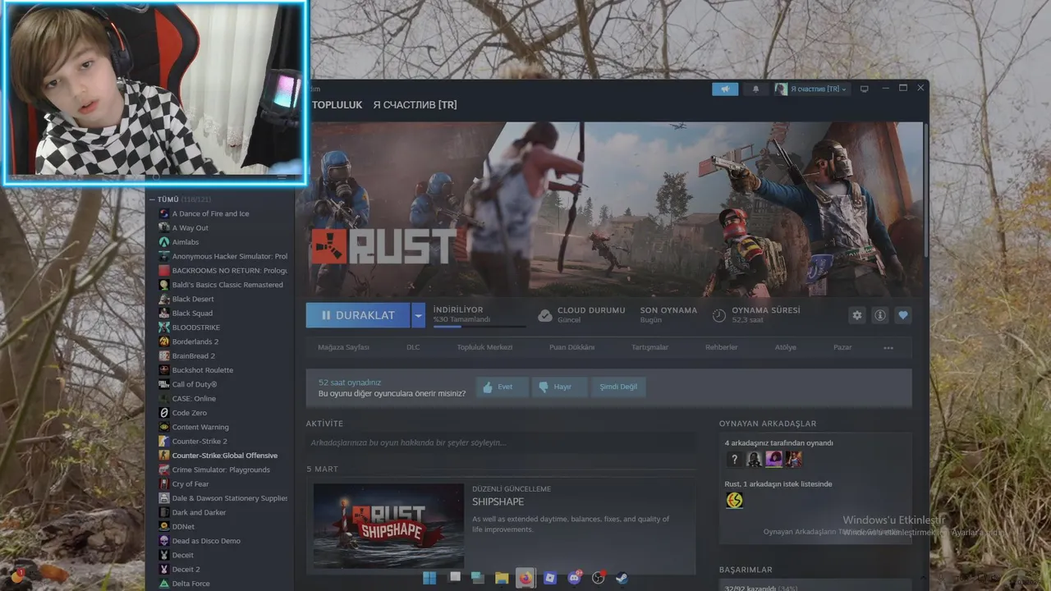Dismiss recommendation with Şimdi Değil
The height and width of the screenshot is (591, 1051).
pyautogui.click(x=618, y=387)
